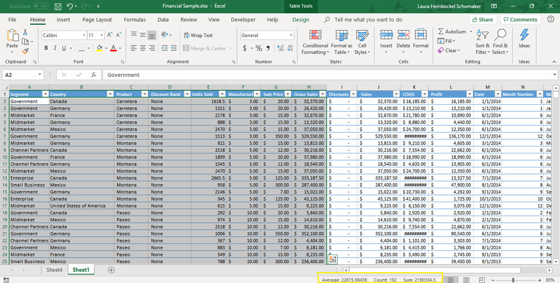Open Cell Styles gallery
Viewport: 560px width, 283px height.
tap(362, 43)
